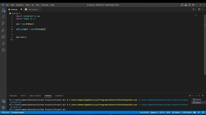Open the Run and Debug view

click(3, 30)
